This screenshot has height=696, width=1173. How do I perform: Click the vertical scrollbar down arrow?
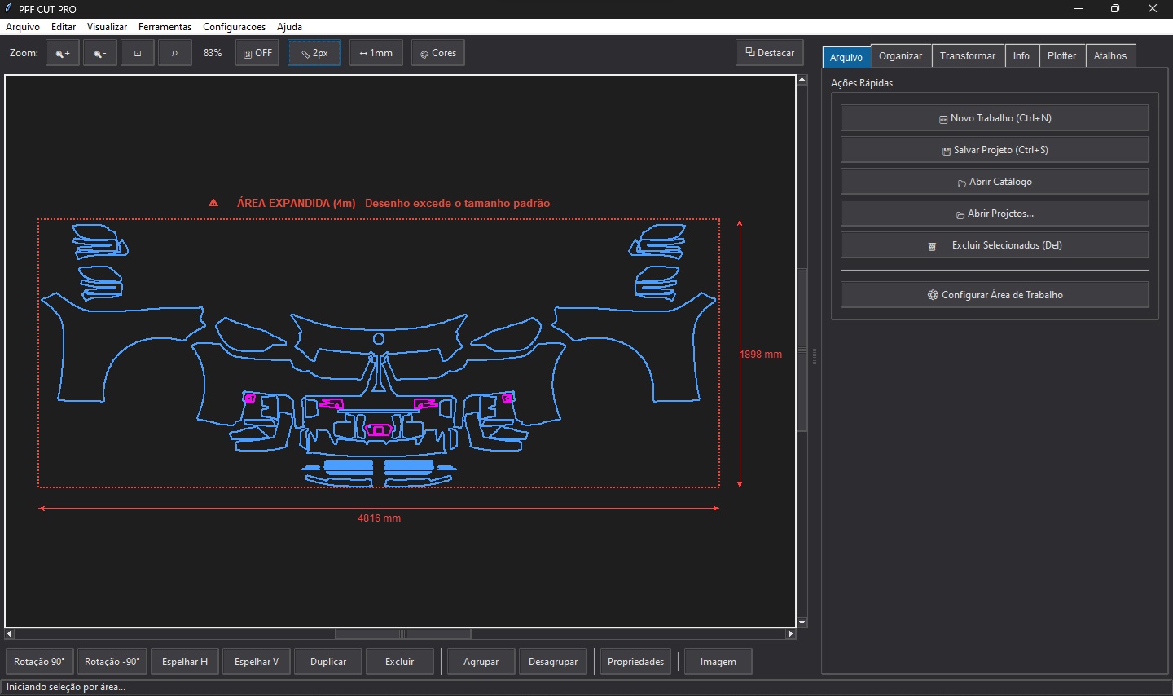802,623
